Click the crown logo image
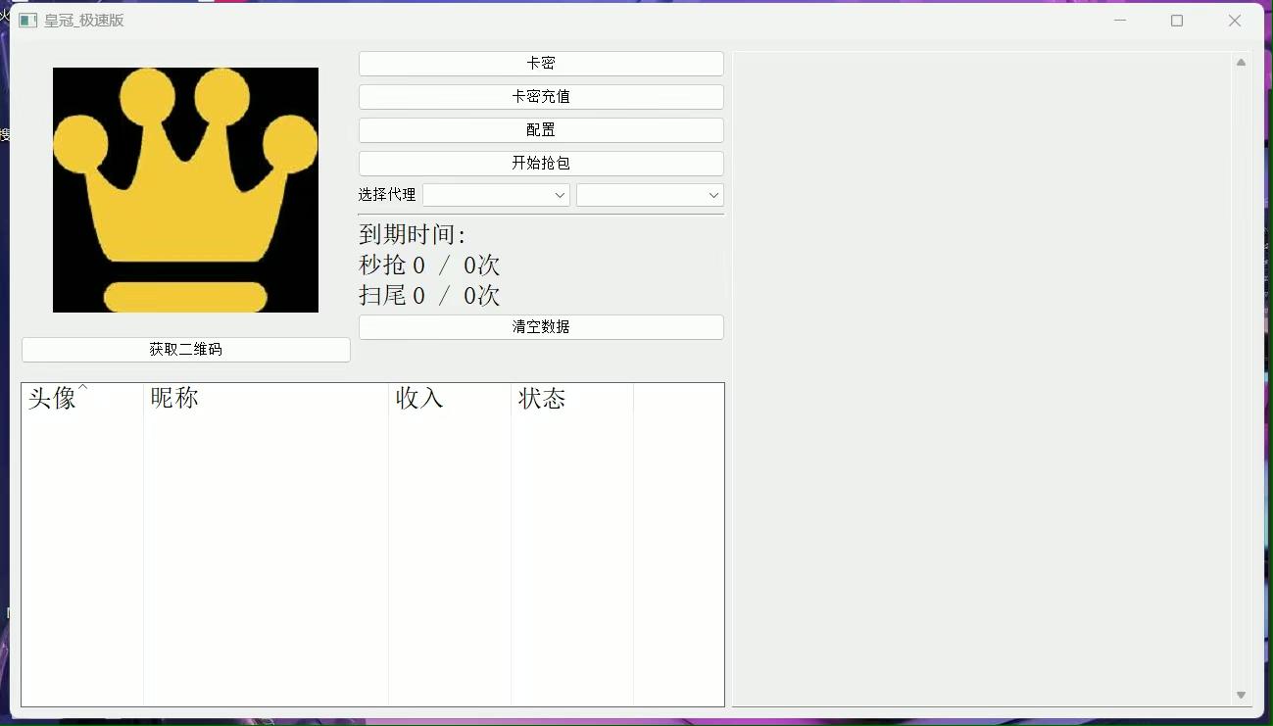 pos(185,188)
